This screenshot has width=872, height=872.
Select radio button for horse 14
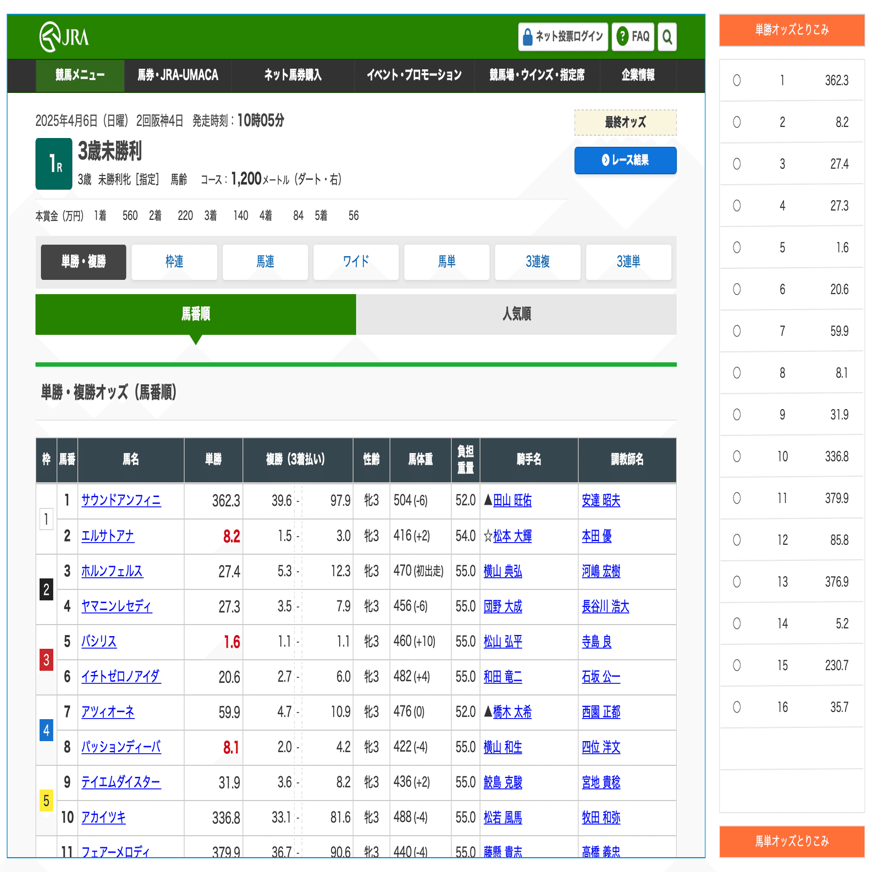point(737,623)
